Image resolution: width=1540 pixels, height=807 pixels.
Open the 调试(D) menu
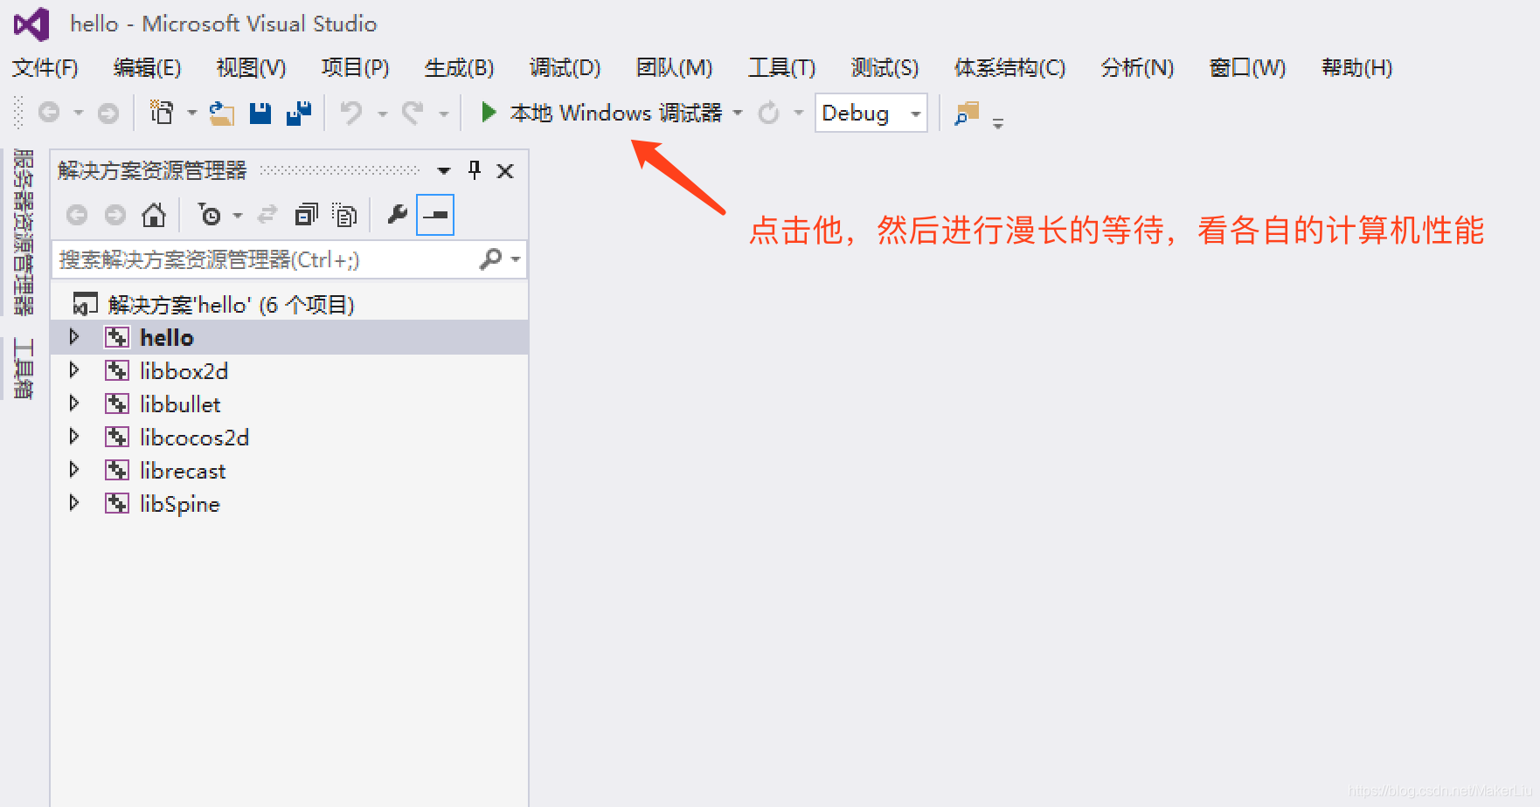pyautogui.click(x=565, y=68)
